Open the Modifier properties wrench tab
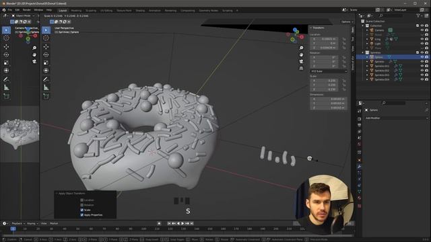 [x=359, y=166]
